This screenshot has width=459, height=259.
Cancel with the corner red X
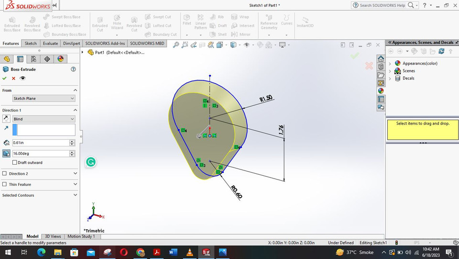click(369, 66)
